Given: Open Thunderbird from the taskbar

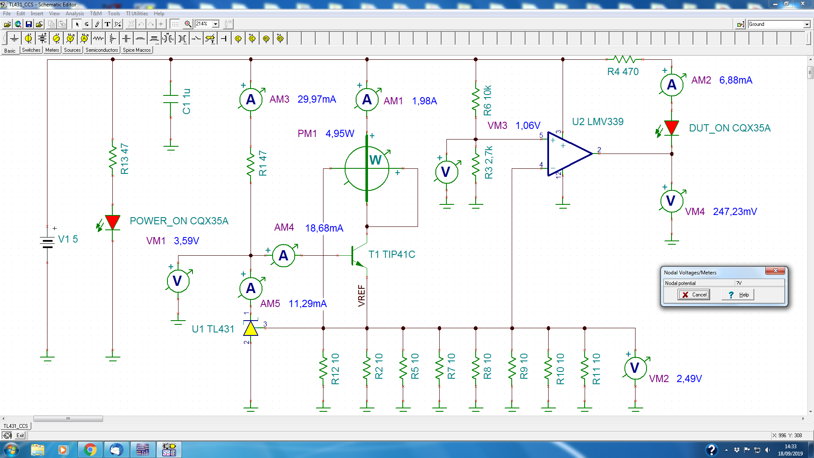Looking at the screenshot, I should coord(116,450).
